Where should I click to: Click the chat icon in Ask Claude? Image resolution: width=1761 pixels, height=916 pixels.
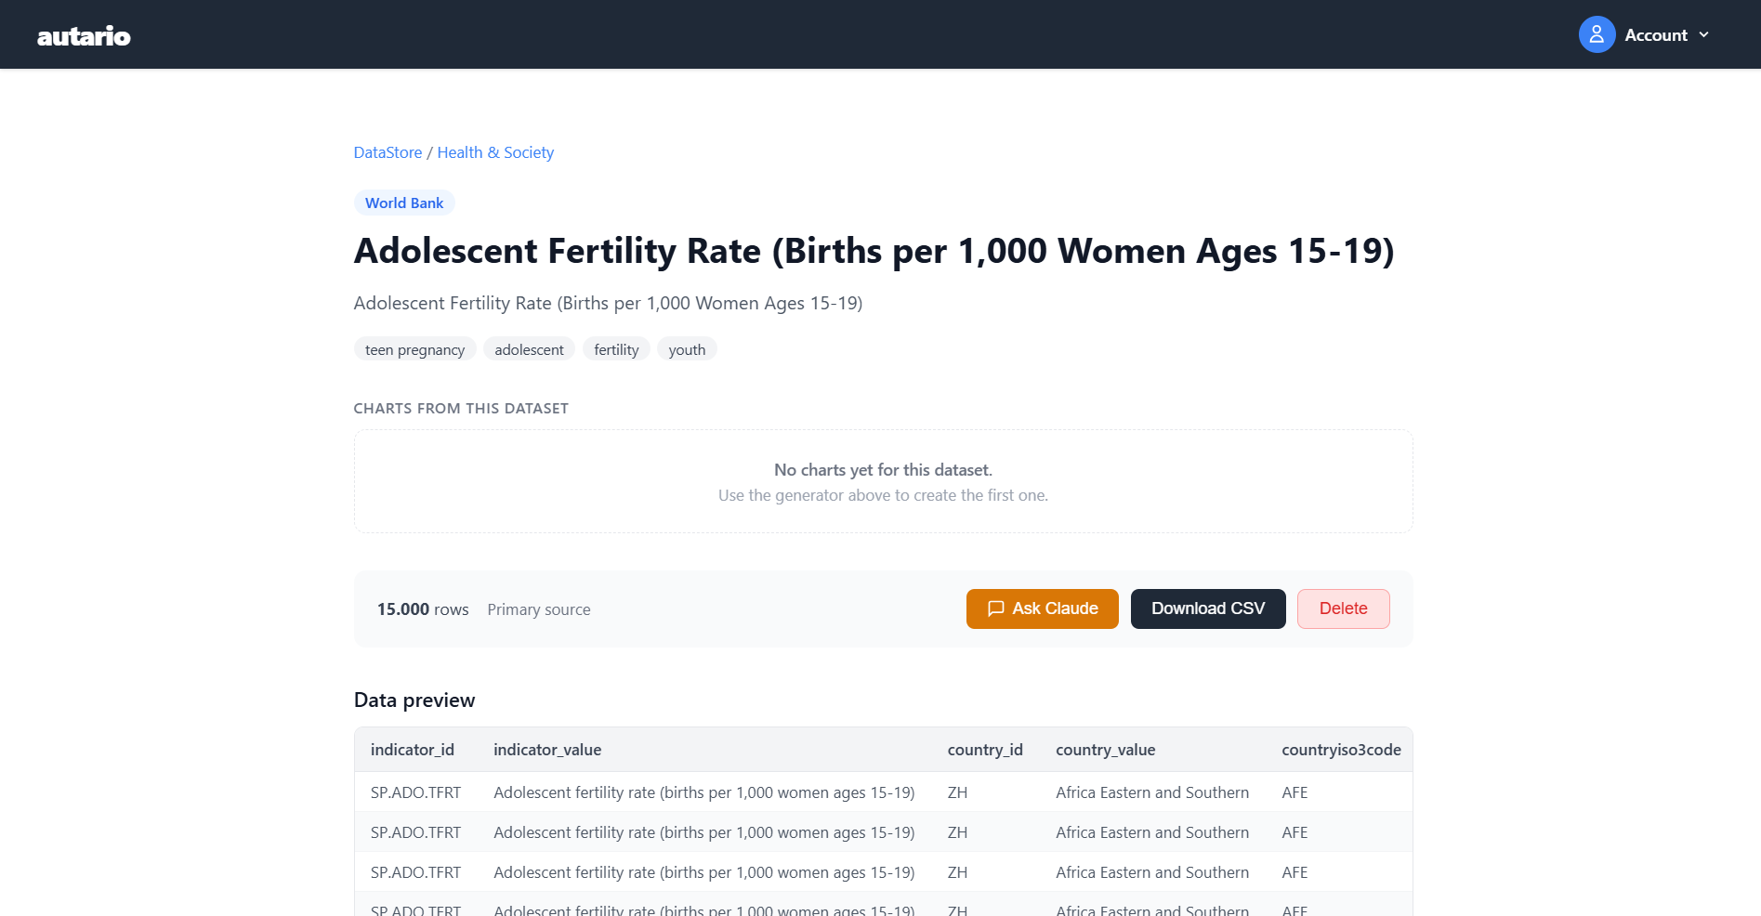[x=995, y=608]
